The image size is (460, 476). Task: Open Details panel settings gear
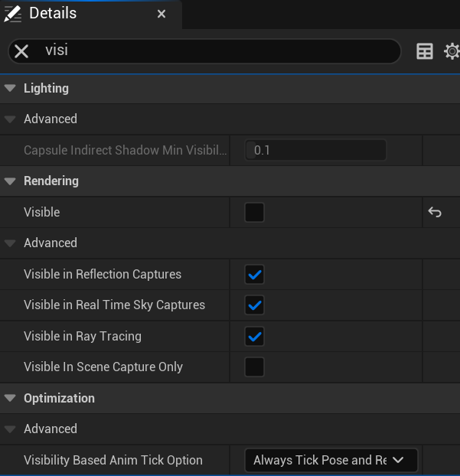click(452, 51)
